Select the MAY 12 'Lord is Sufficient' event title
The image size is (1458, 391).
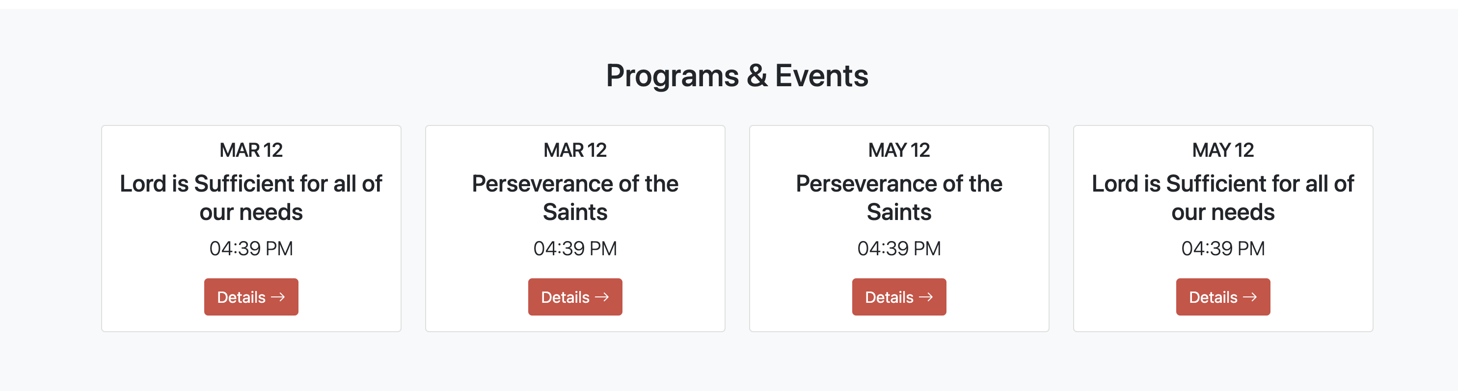(1222, 198)
